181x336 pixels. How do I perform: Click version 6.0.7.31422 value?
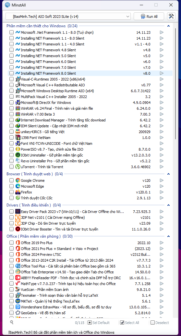coord(140,91)
